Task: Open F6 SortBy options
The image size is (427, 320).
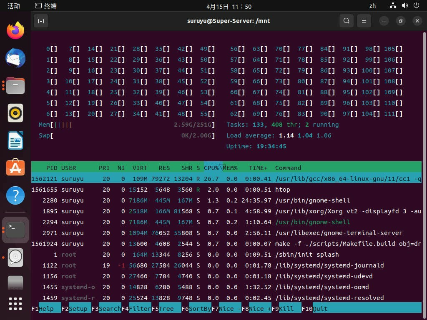Action: (x=196, y=309)
